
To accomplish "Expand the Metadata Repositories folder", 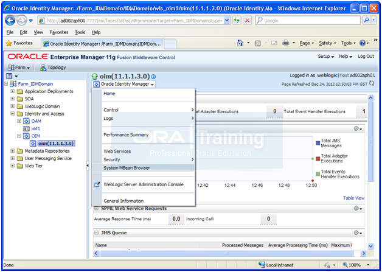I will pyautogui.click(x=12, y=151).
